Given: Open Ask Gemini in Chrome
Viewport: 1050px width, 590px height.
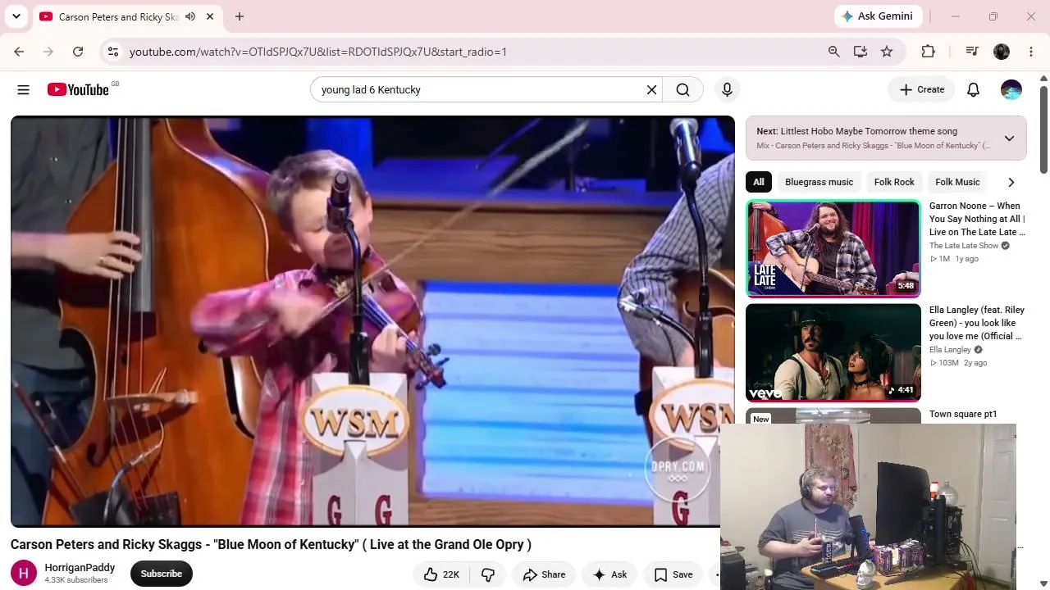Looking at the screenshot, I should tap(879, 16).
